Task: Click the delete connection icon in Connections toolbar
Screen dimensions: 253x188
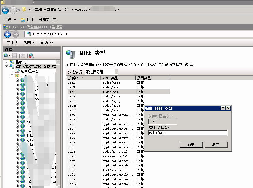Action: click(31, 56)
